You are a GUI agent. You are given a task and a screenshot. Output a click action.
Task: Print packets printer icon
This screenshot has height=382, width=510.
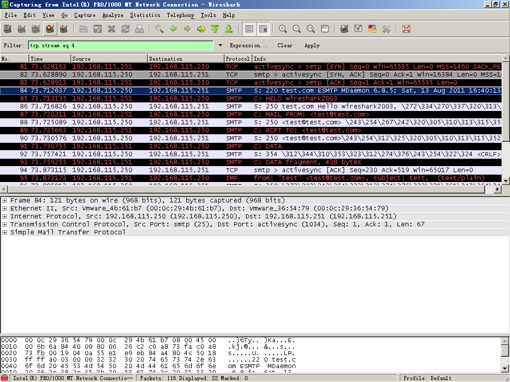pyautogui.click(x=139, y=29)
